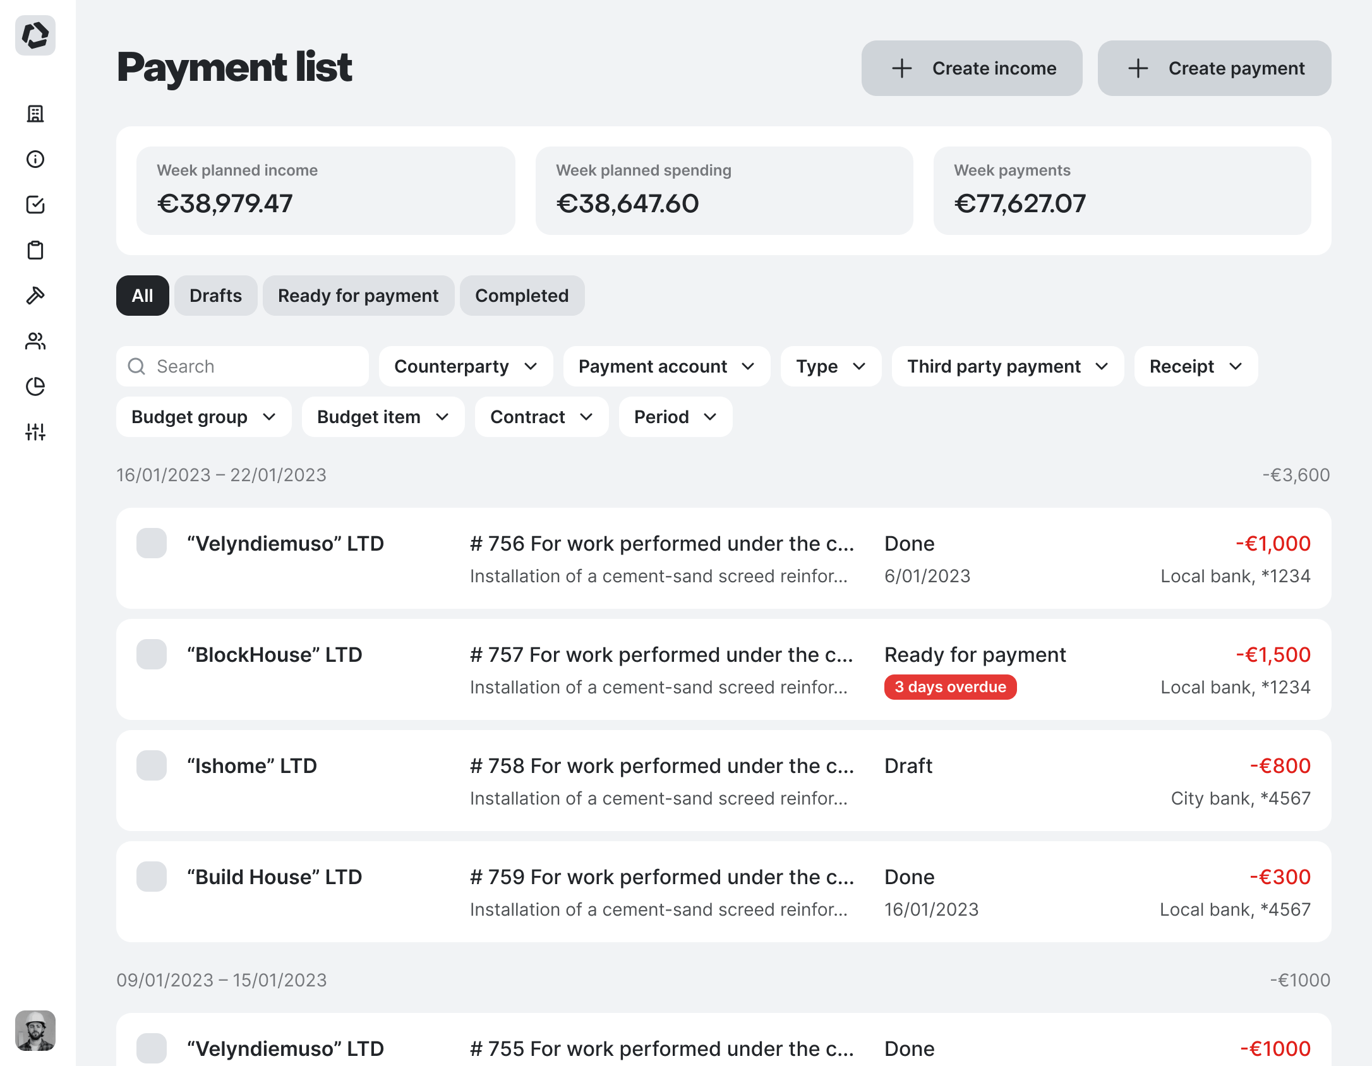This screenshot has width=1372, height=1066.
Task: Click the Ready for payment status text
Action: click(x=975, y=655)
